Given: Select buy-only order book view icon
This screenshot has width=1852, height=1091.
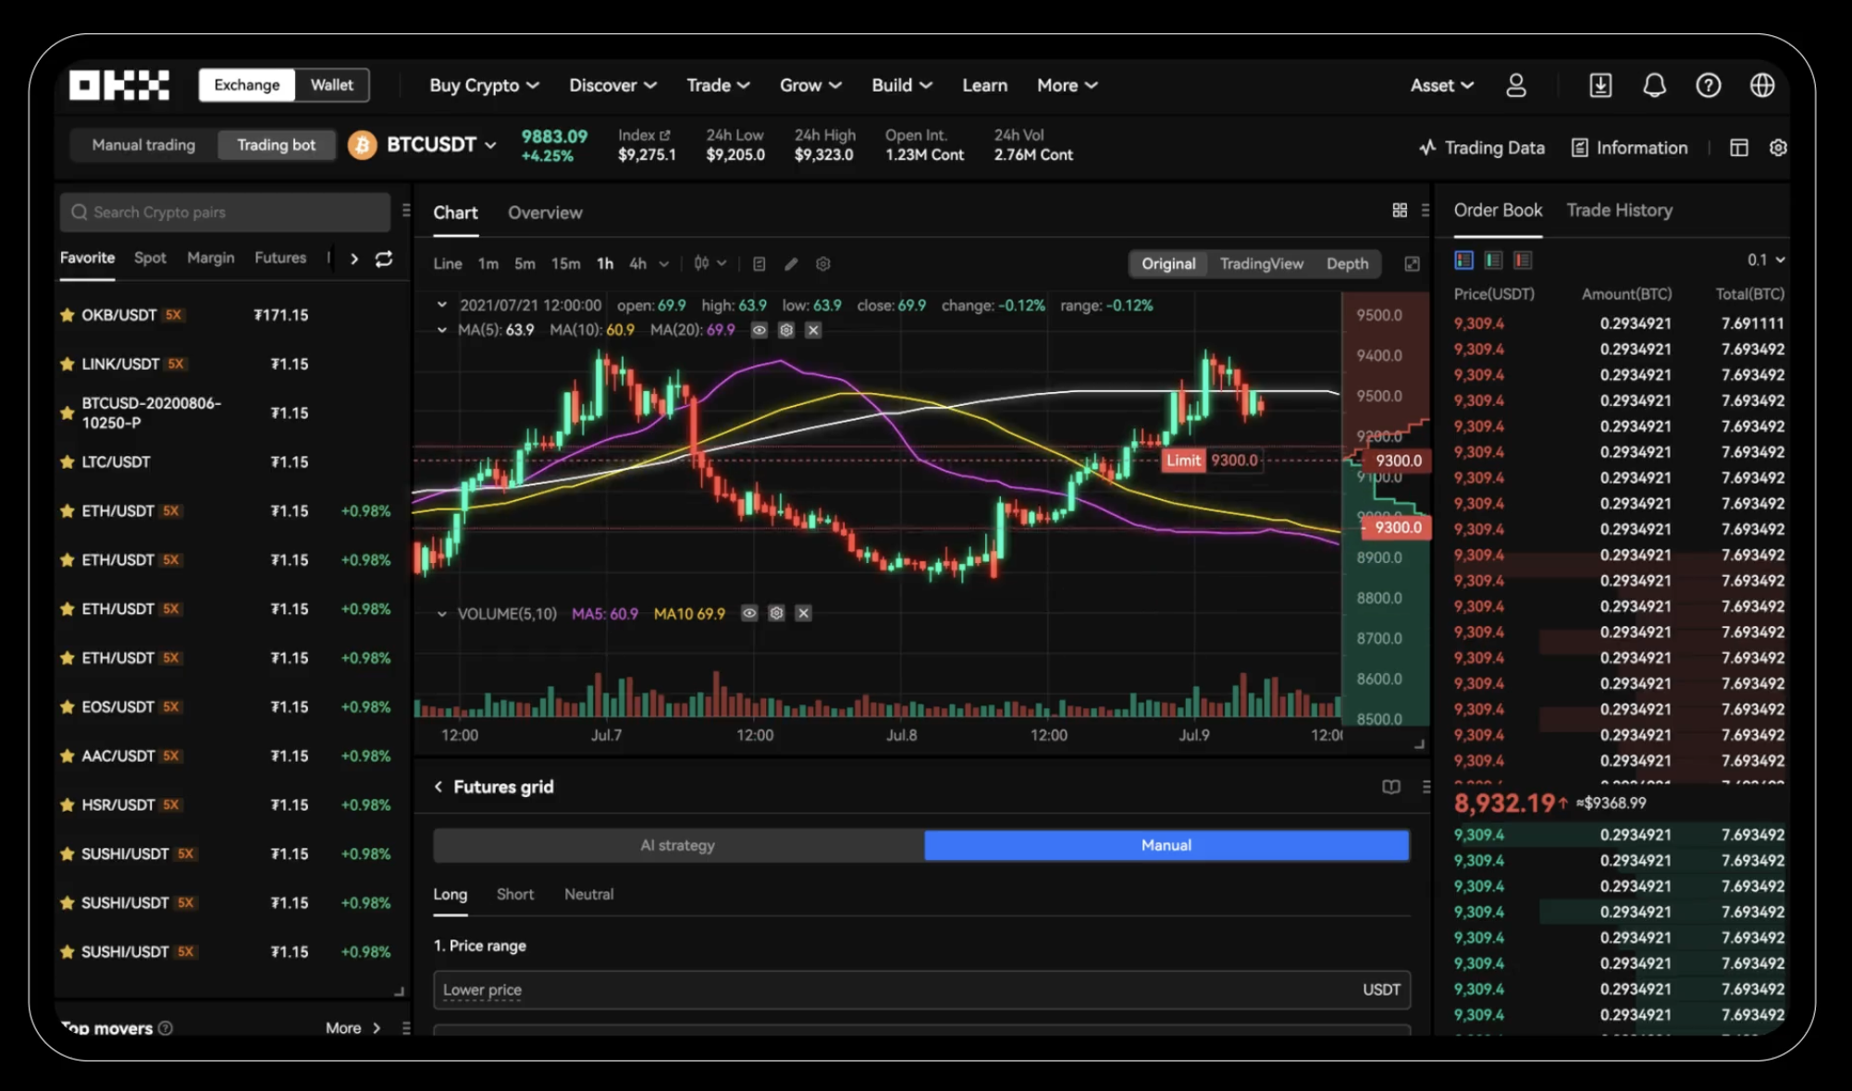Looking at the screenshot, I should tap(1493, 261).
